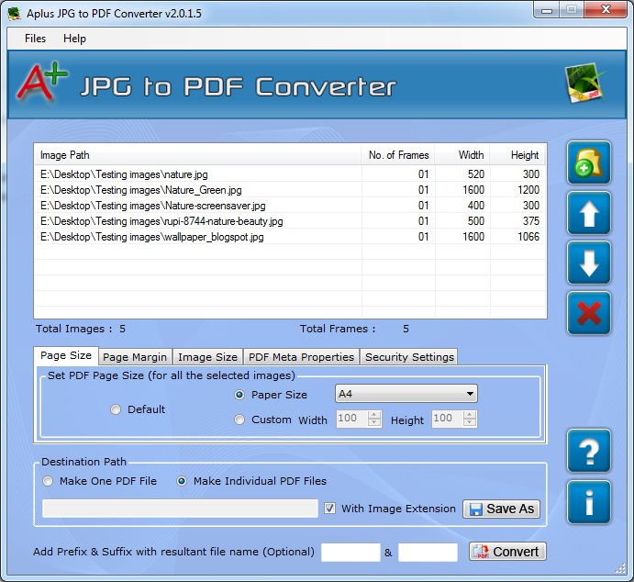Select the wallpaper_blogspot.jpg row

pyautogui.click(x=290, y=237)
